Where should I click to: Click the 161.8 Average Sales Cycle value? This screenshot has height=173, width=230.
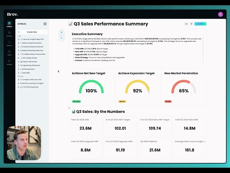190,150
